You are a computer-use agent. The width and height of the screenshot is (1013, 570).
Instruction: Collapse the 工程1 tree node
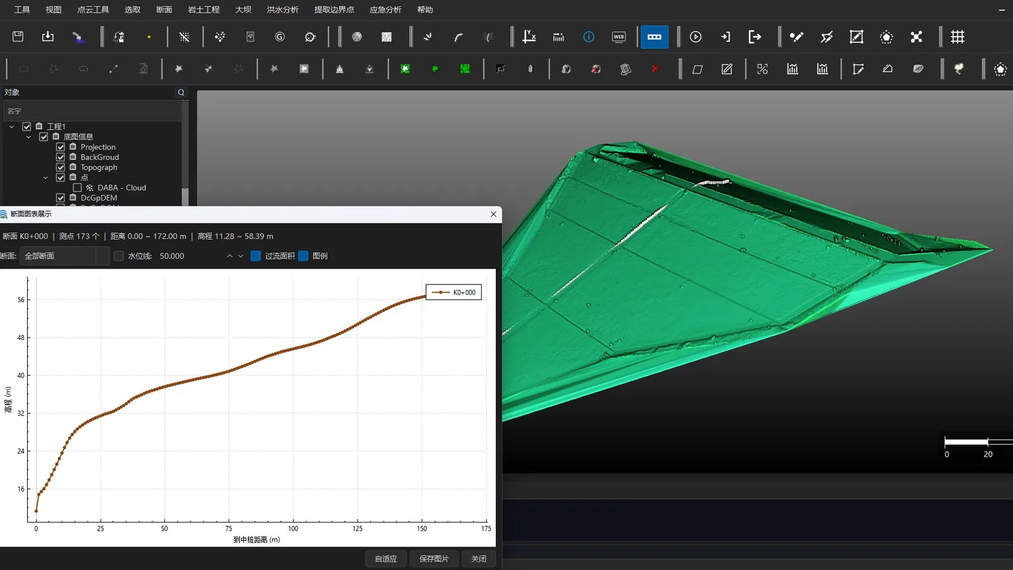tap(11, 127)
